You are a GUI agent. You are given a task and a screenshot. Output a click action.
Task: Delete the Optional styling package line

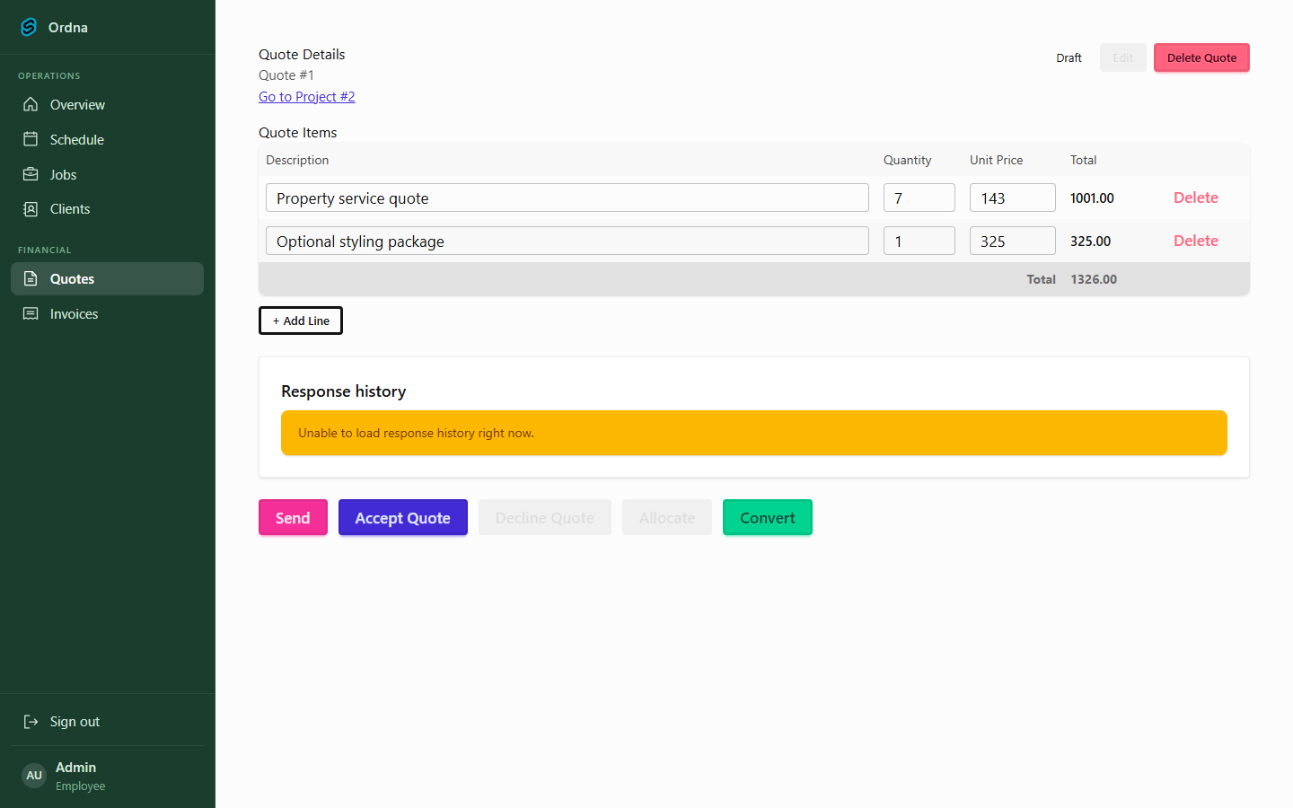click(x=1196, y=241)
